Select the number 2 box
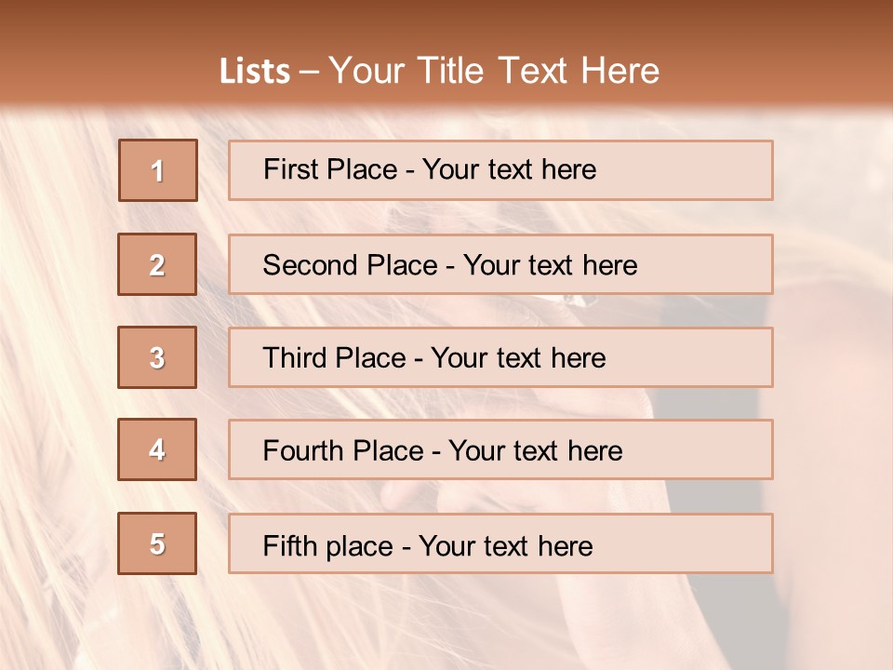 [x=157, y=264]
